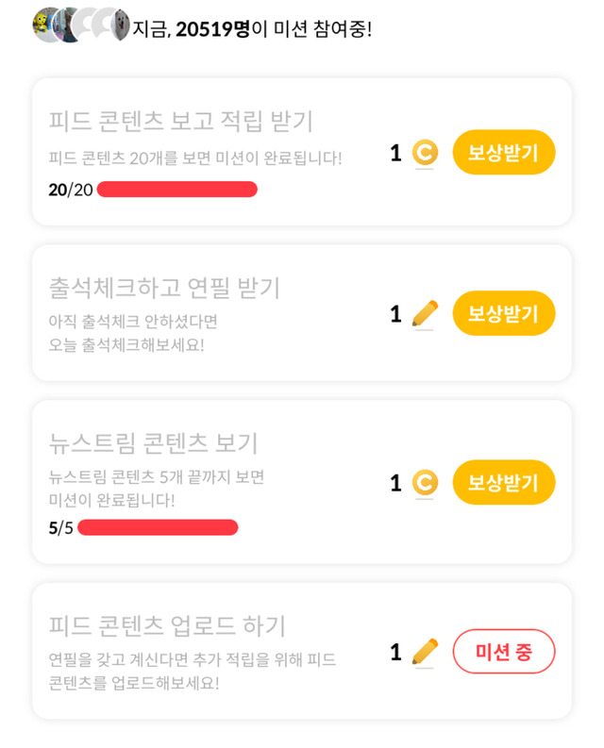Click the 5/5 red progress bar
The width and height of the screenshot is (604, 748).
158,527
